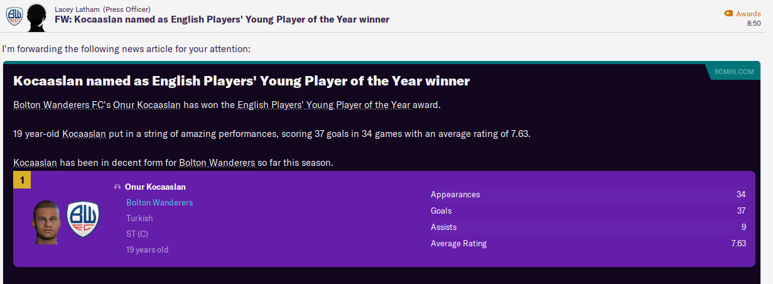Click the yellow number 1 rank badge

tap(22, 180)
